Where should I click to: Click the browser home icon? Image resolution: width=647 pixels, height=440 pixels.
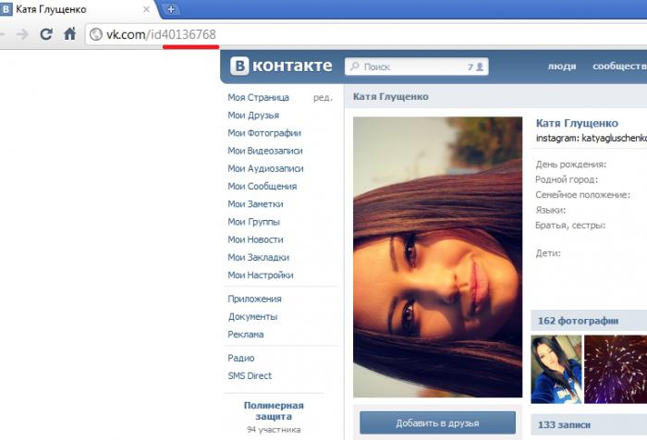point(69,34)
